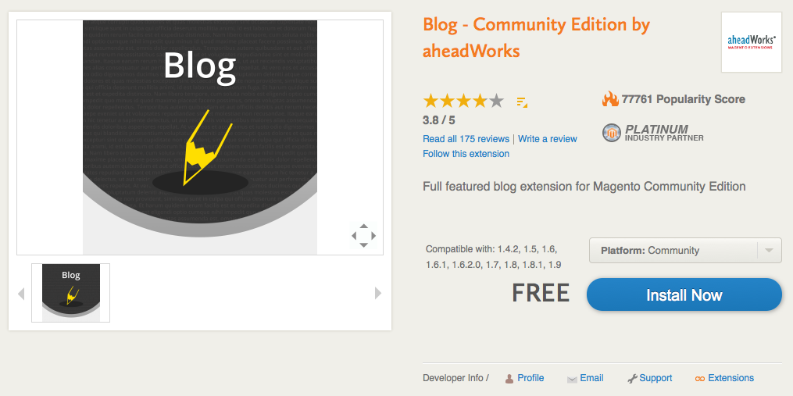Image resolution: width=793 pixels, height=396 pixels.
Task: Click Follow this extension link
Action: click(x=466, y=154)
